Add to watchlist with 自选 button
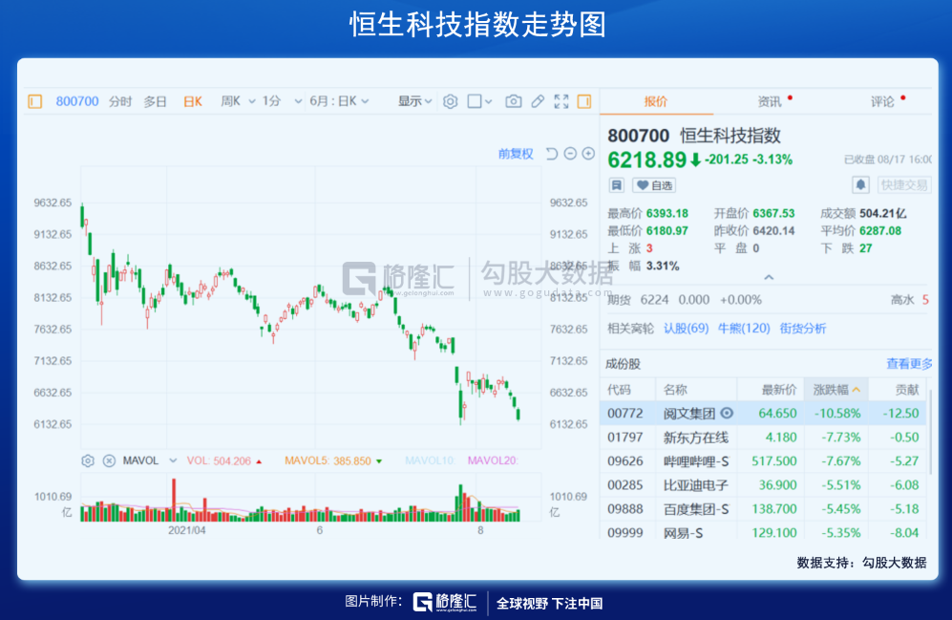Screen dimensions: 952x620 [x=654, y=185]
